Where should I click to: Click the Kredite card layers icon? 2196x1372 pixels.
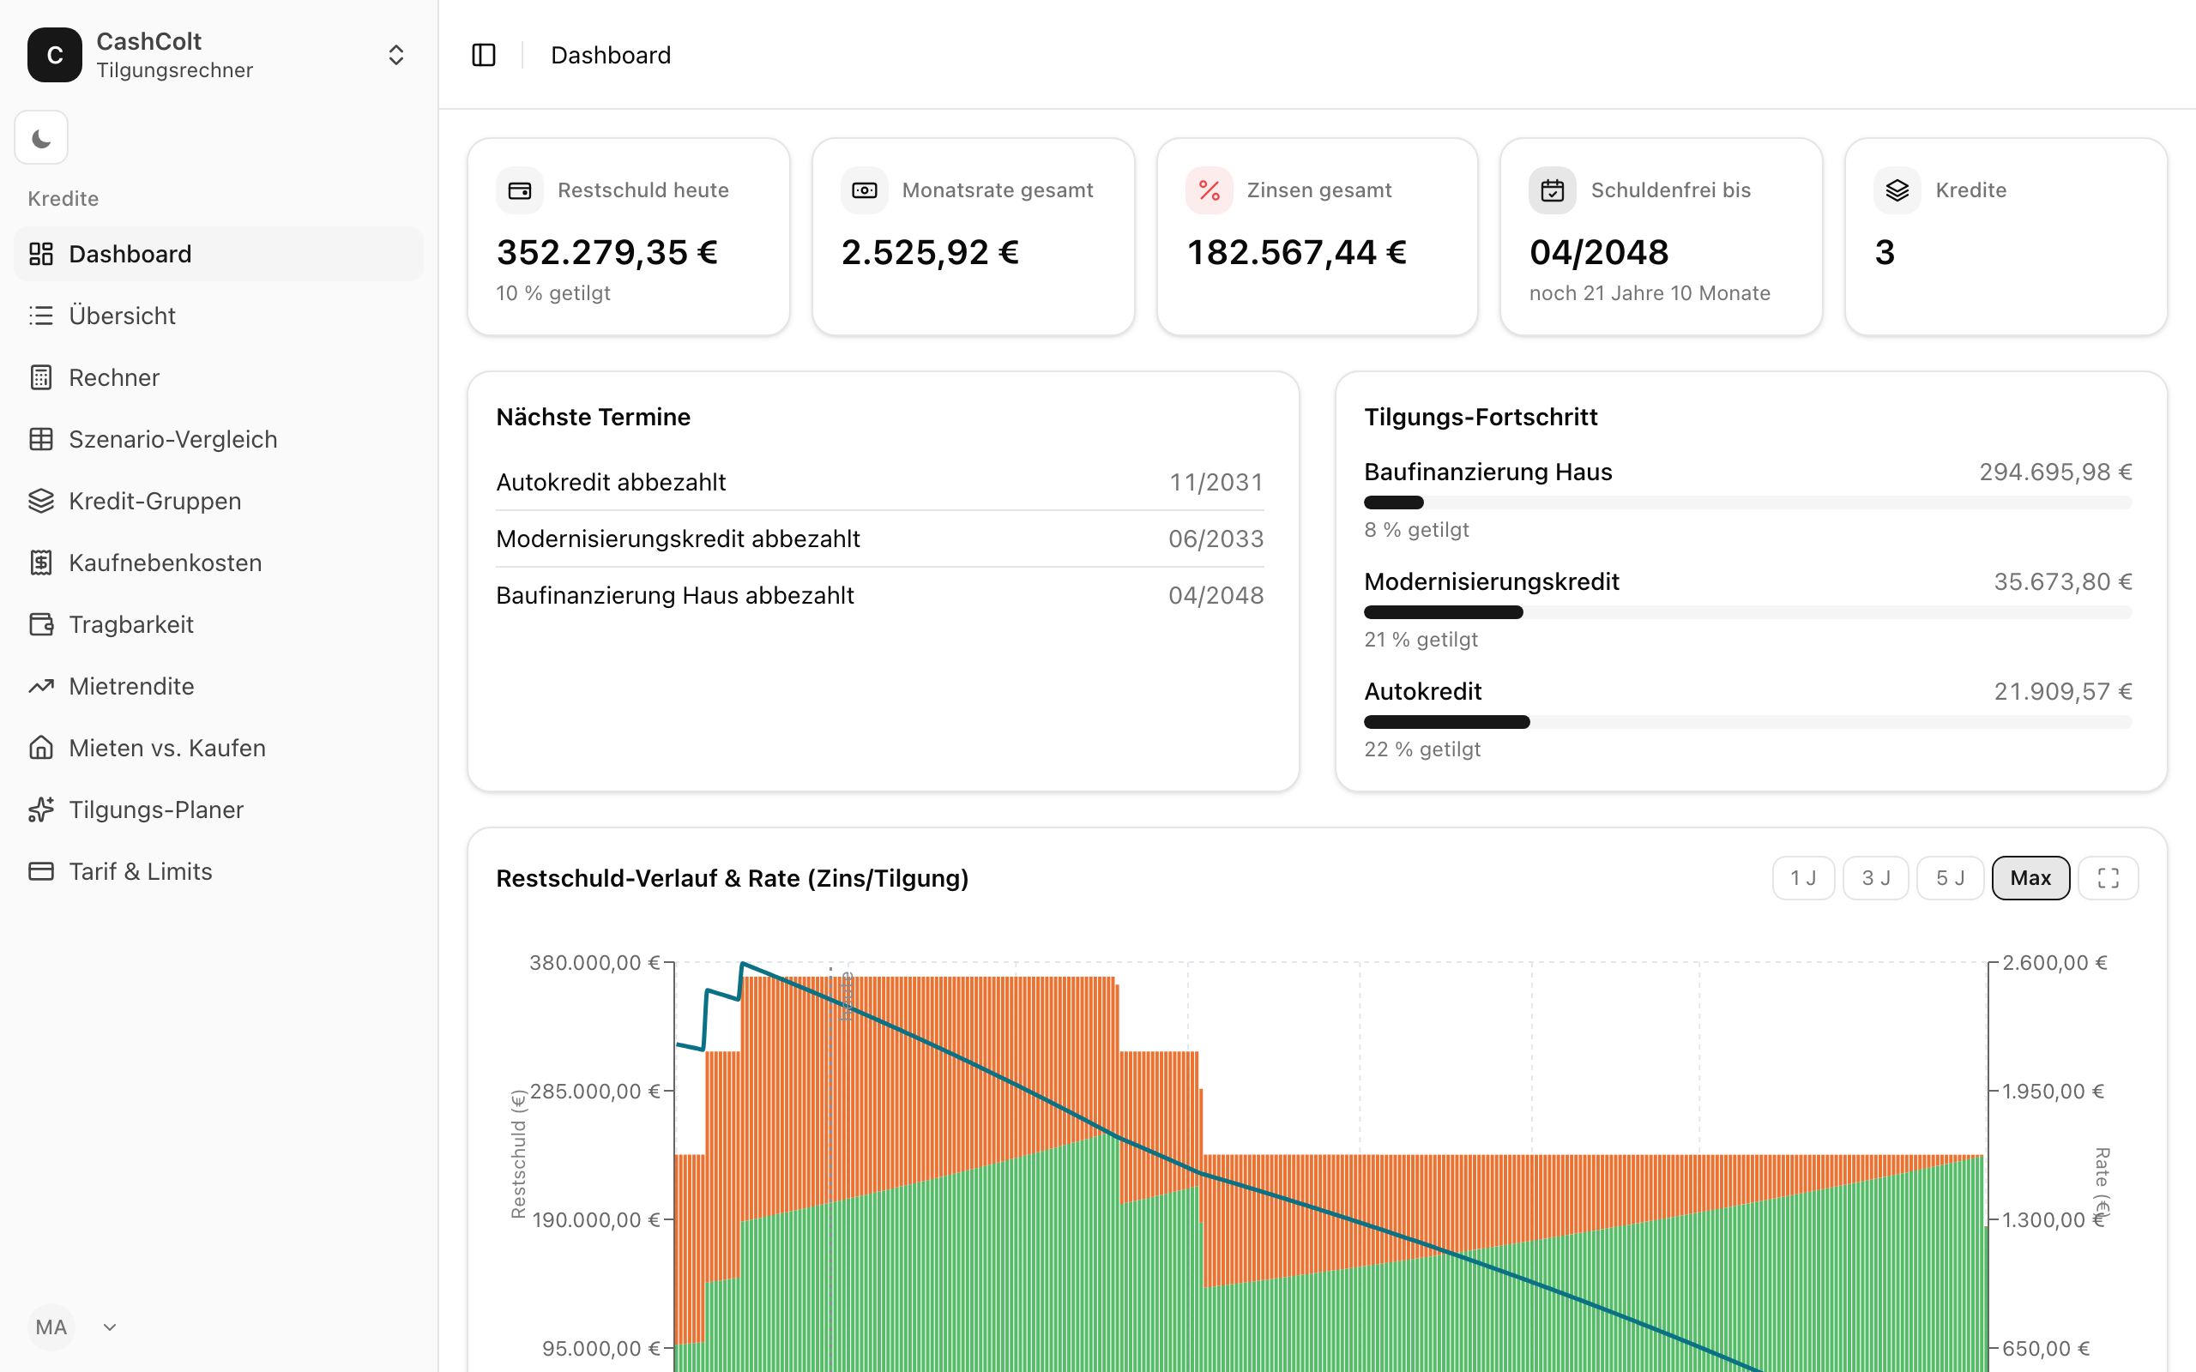tap(1897, 190)
